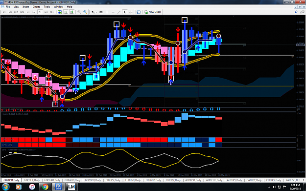This screenshot has width=306, height=191.
Task: Click the volume speaker tray icon
Action: pyautogui.click(x=274, y=187)
